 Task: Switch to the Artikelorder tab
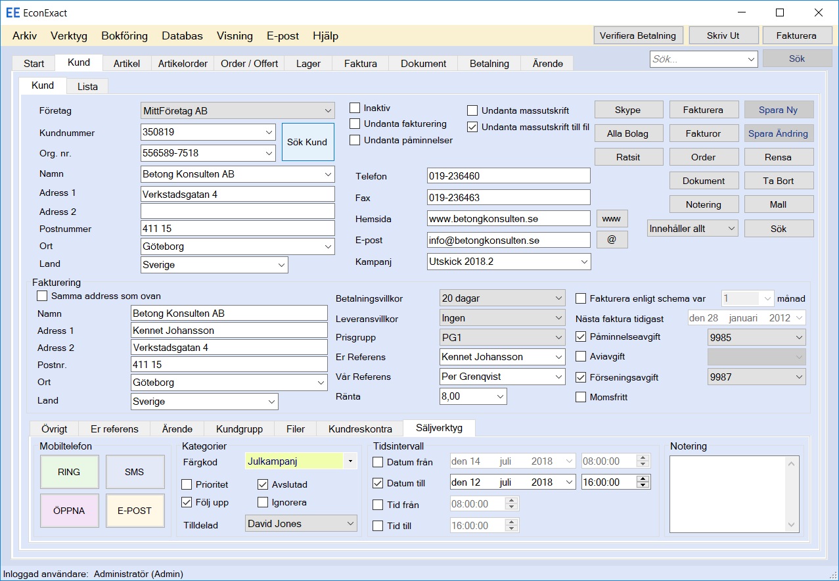(183, 64)
